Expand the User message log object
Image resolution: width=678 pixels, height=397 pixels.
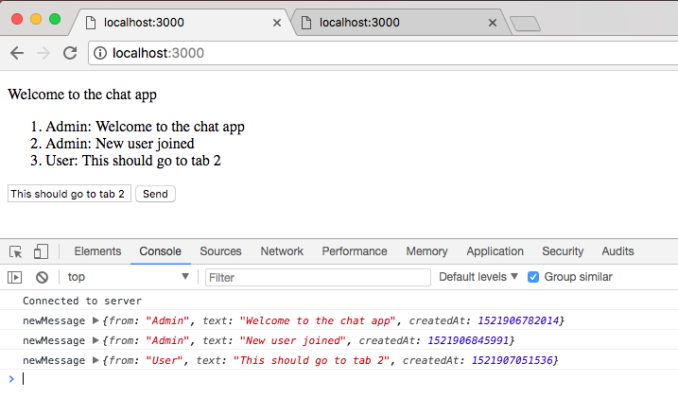(96, 360)
